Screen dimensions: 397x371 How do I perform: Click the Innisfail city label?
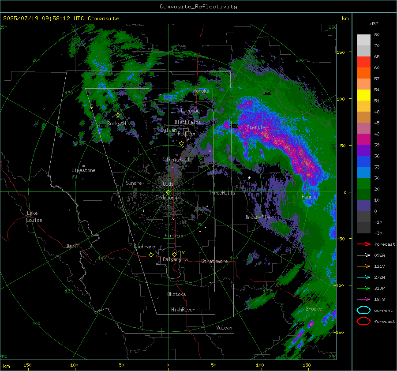(178, 160)
